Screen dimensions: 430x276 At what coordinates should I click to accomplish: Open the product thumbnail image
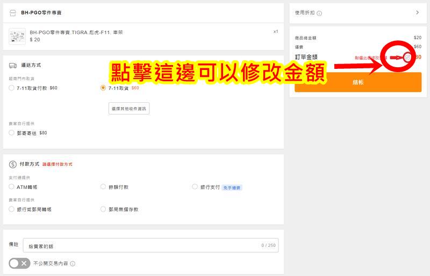click(17, 36)
